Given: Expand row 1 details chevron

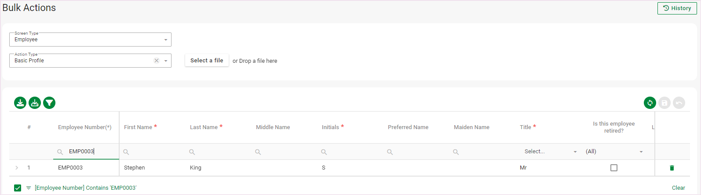Looking at the screenshot, I should click(17, 168).
